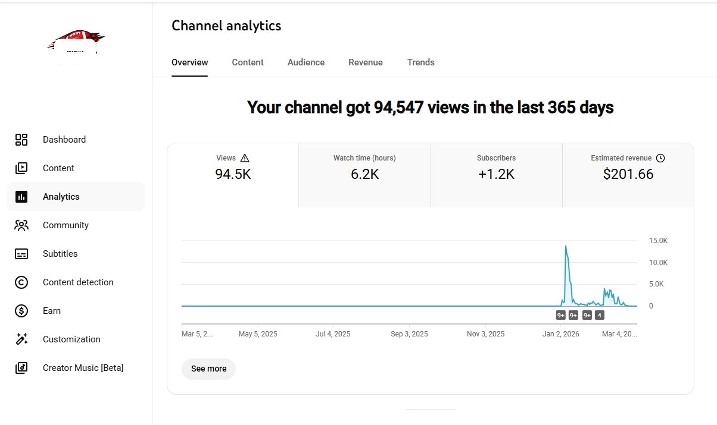The height and width of the screenshot is (425, 717).
Task: Open the Customization magic wand icon
Action: (21, 339)
